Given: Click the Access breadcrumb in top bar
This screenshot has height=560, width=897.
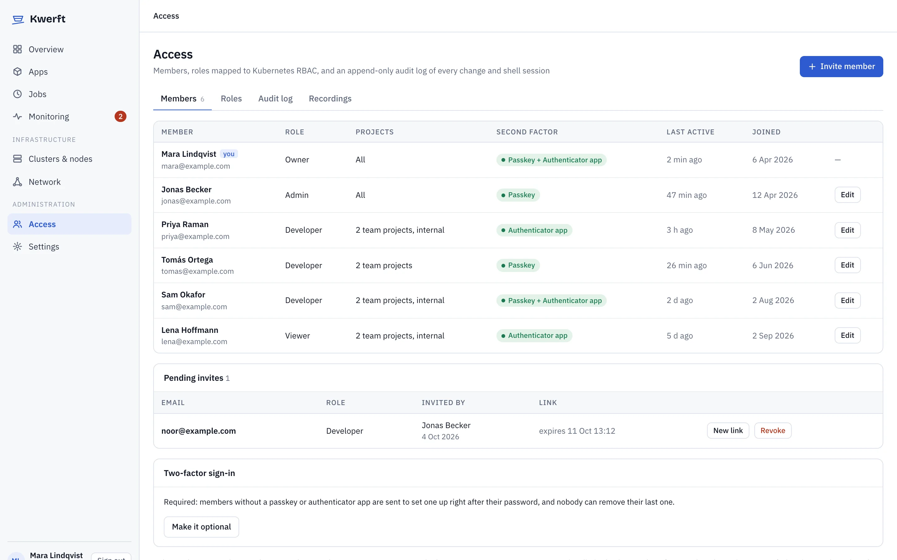Looking at the screenshot, I should click(x=166, y=16).
